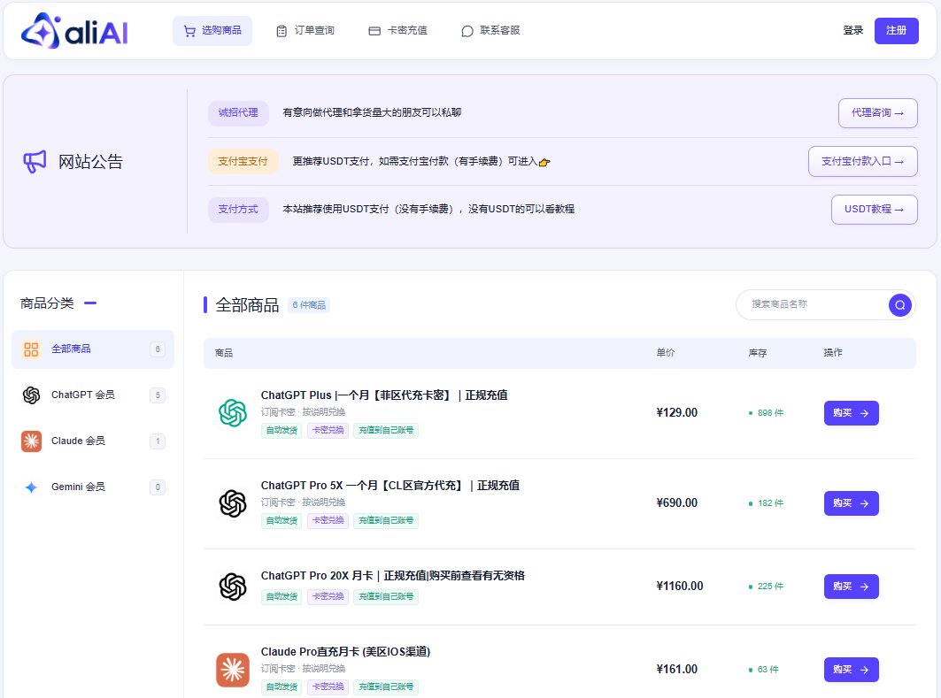
Task: Click the 库存 column header
Action: click(758, 353)
